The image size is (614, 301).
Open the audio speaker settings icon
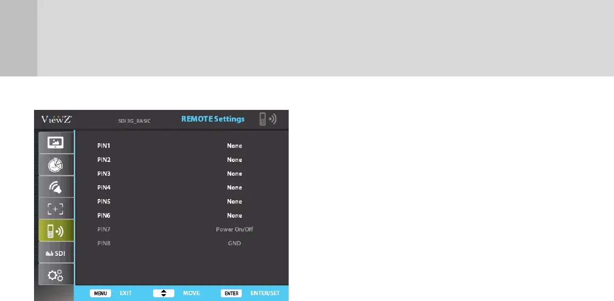click(x=56, y=187)
